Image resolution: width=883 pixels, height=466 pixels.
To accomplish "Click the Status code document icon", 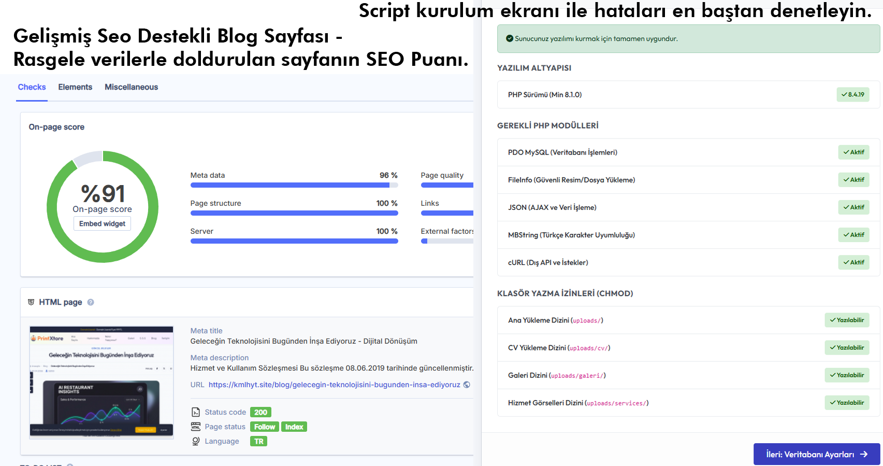I will coord(196,412).
